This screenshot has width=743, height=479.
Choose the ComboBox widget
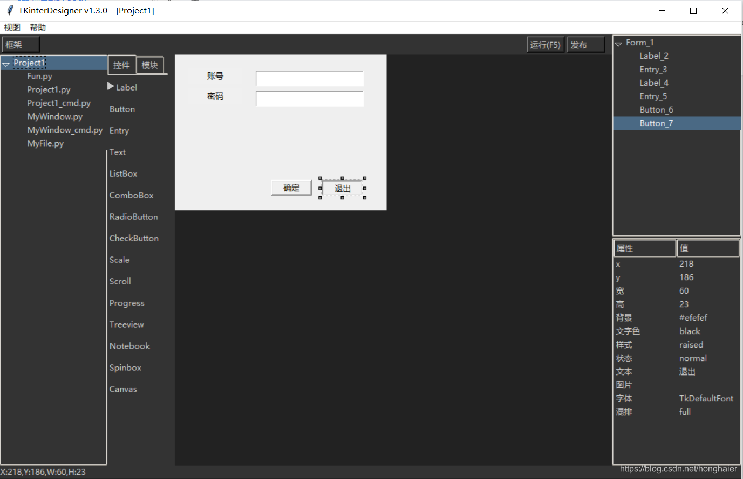pos(131,195)
